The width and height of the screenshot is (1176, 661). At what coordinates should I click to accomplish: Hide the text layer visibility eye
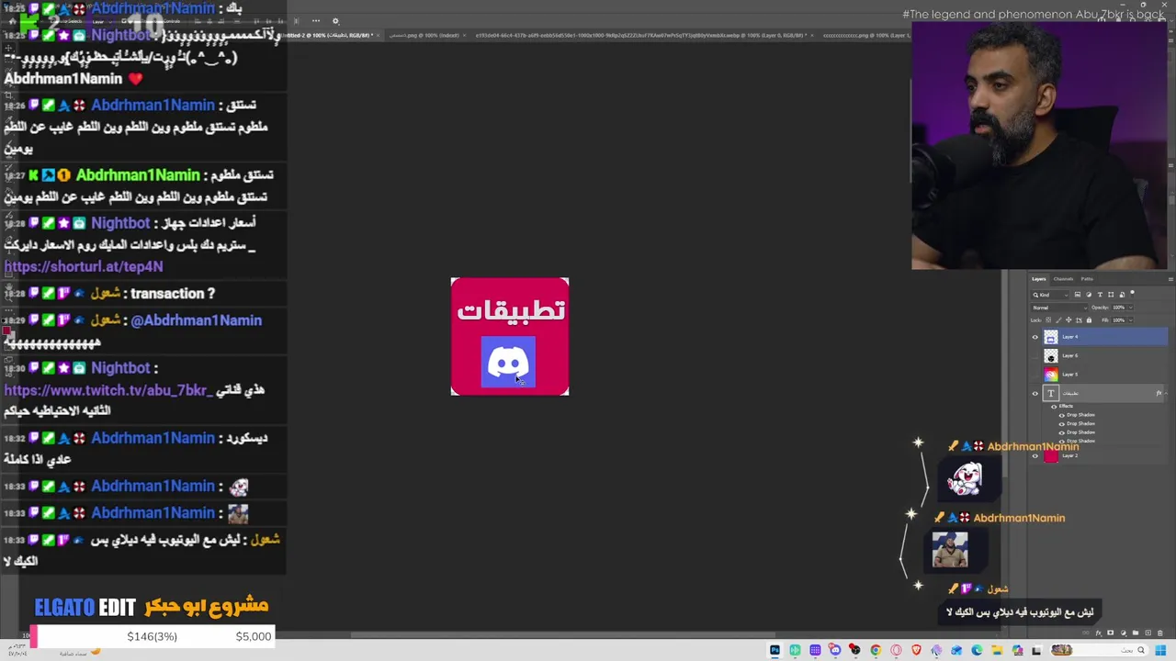click(1035, 394)
